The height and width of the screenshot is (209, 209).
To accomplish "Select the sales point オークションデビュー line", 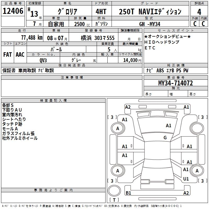I will click(x=167, y=36).
